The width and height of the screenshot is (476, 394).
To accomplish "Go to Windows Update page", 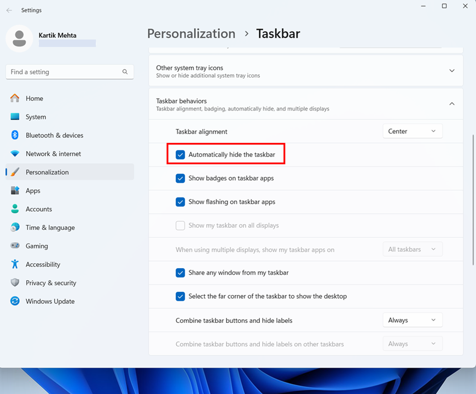I will 70,302.
